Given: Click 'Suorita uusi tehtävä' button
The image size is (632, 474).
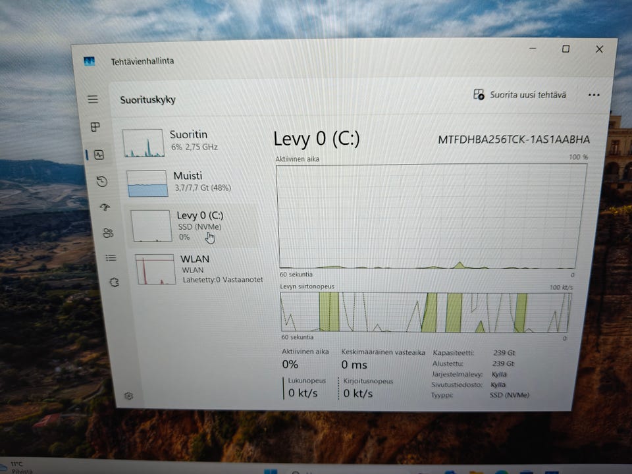Looking at the screenshot, I should 519,95.
